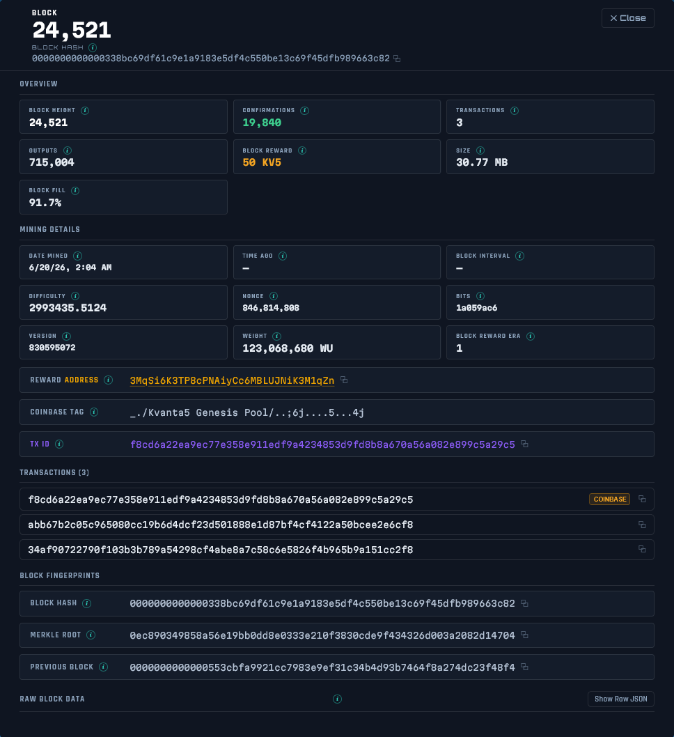Click date mined value 6/20/26, 2:04 AM
This screenshot has width=674, height=737.
[70, 267]
